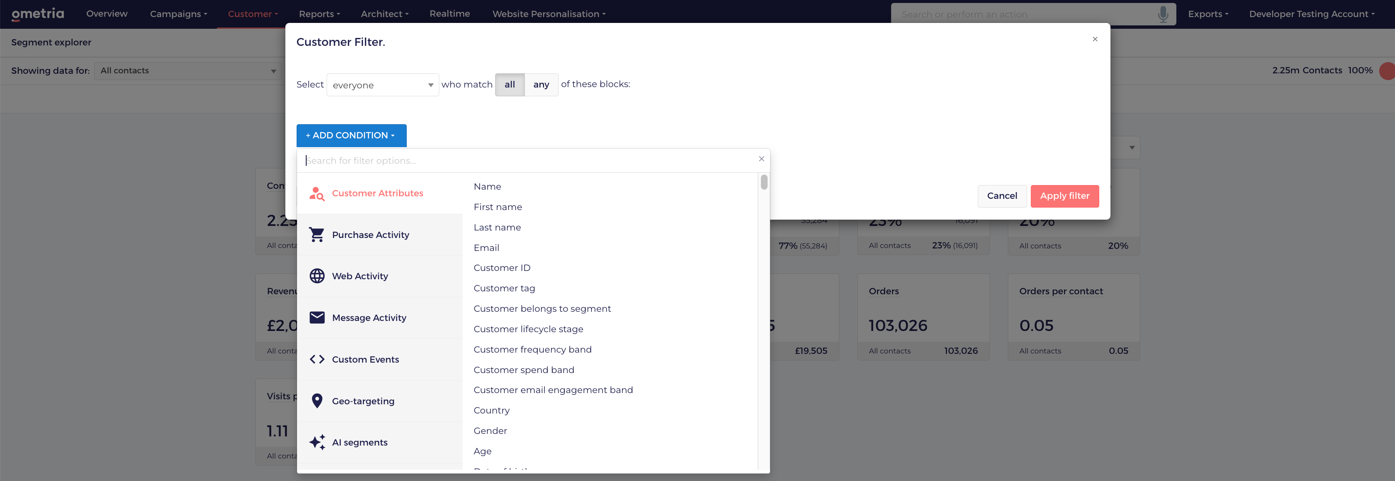This screenshot has width=1395, height=481.
Task: Click the Apply filter button
Action: [1064, 196]
